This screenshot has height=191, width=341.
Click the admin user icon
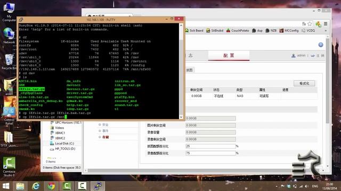point(294,56)
